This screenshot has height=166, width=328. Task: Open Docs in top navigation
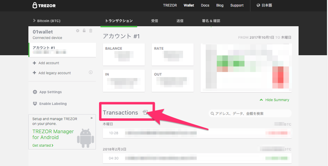pyautogui.click(x=205, y=6)
